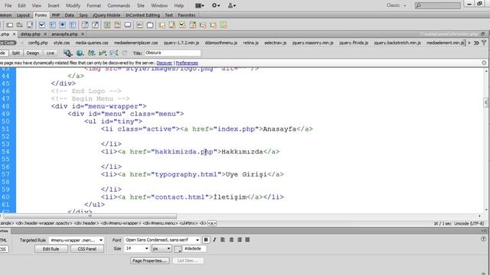Switch to Split view

click(x=16, y=53)
